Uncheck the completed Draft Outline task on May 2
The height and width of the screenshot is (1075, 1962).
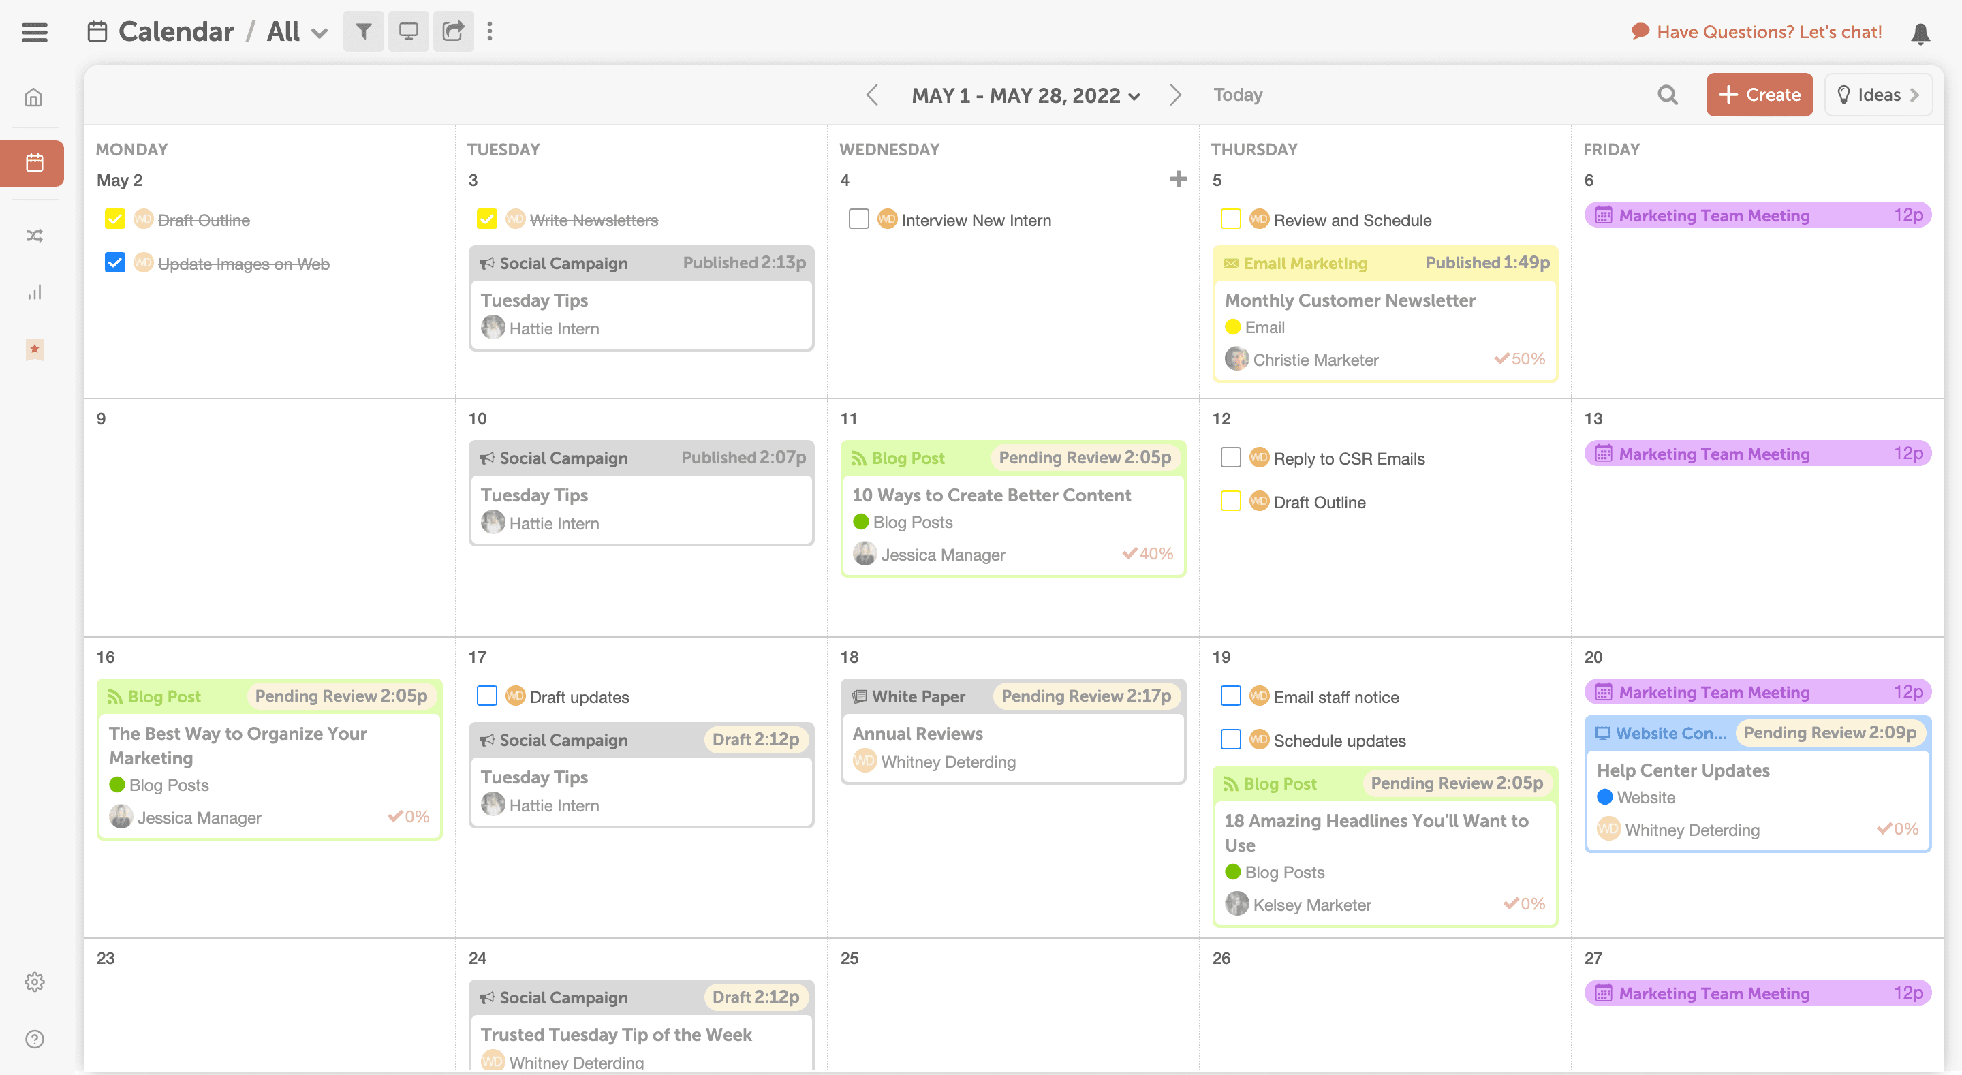click(115, 219)
